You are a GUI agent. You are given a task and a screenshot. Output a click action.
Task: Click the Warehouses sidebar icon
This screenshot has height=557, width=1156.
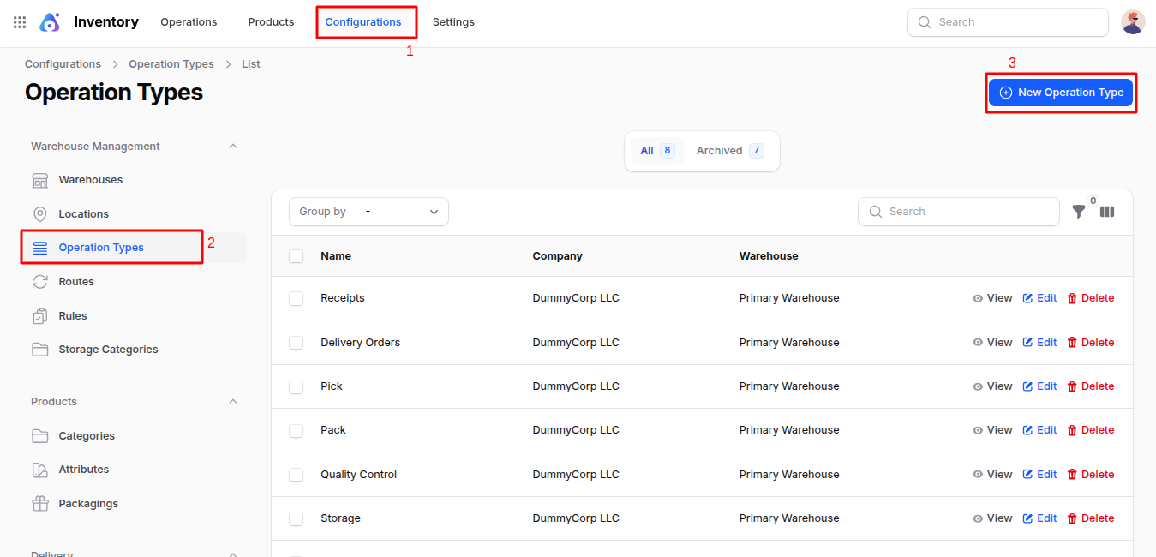(40, 180)
